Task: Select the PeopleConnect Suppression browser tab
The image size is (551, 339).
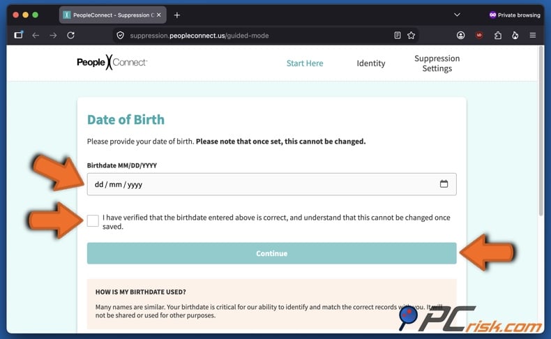Action: point(112,15)
